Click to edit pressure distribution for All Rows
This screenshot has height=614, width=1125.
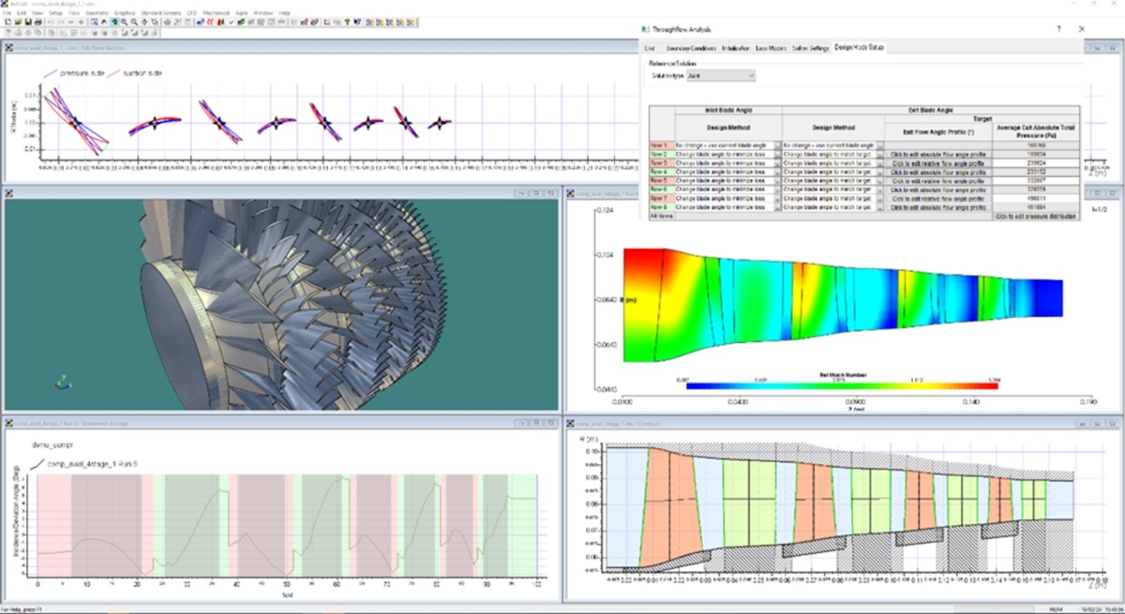coord(1037,215)
